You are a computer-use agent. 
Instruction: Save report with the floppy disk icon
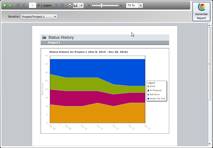coord(75,6)
